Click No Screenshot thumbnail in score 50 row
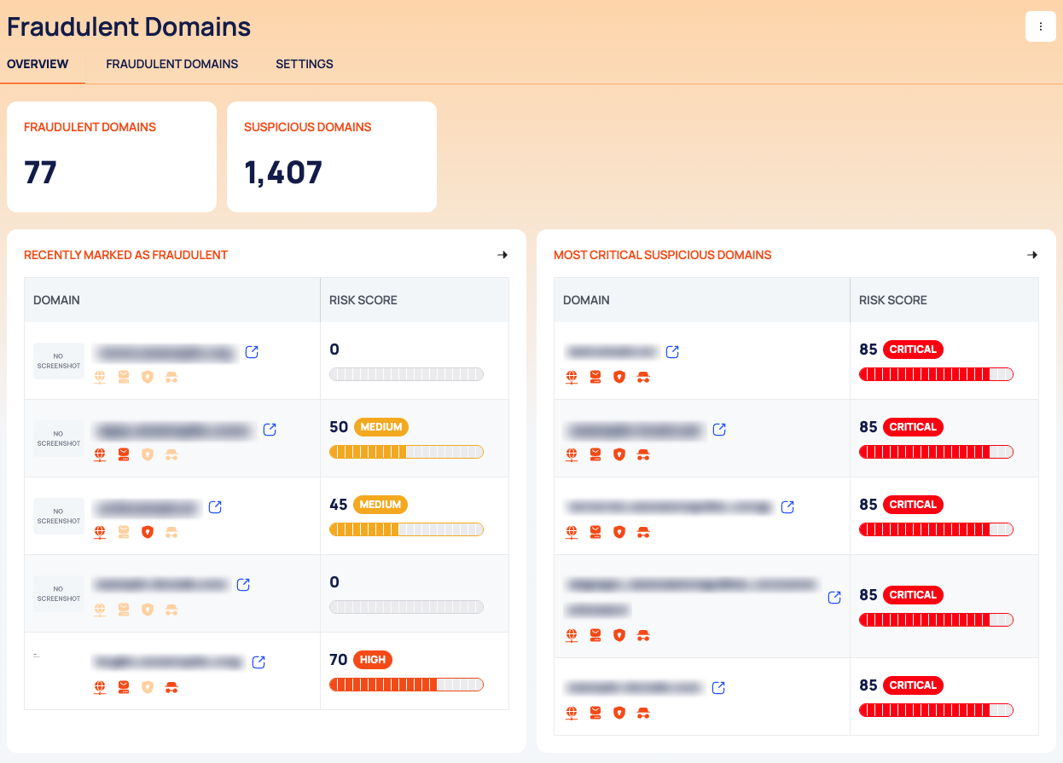Screen dimensions: 1063x763 59,439
